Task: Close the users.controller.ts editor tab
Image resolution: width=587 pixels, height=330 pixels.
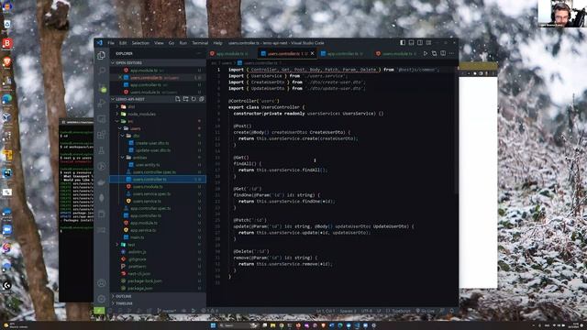Action: tap(312, 53)
